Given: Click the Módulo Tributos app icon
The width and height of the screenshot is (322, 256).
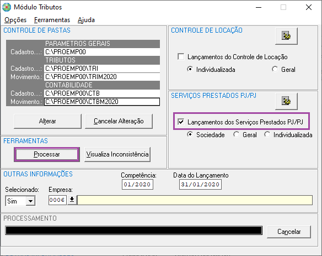Looking at the screenshot, I should coord(7,7).
